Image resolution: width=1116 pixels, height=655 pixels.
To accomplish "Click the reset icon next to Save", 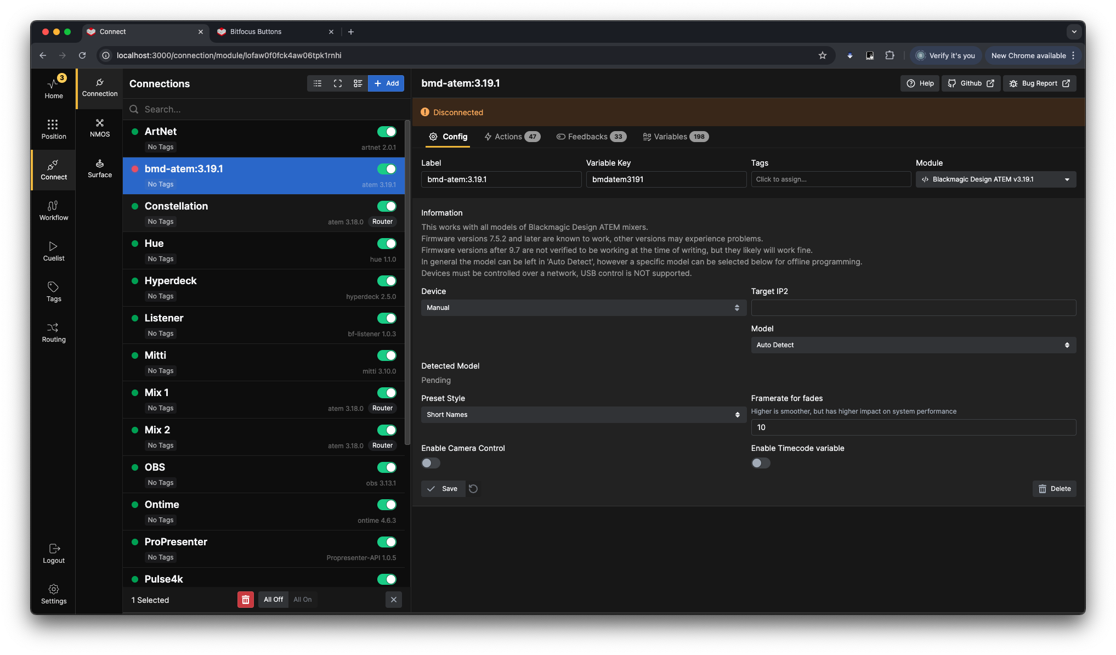I will pyautogui.click(x=473, y=489).
